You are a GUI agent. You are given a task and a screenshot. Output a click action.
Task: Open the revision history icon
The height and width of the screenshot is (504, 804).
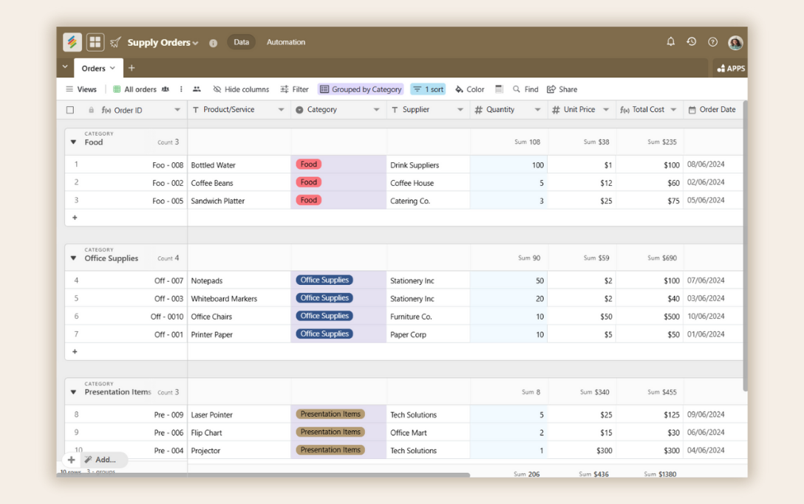(692, 42)
